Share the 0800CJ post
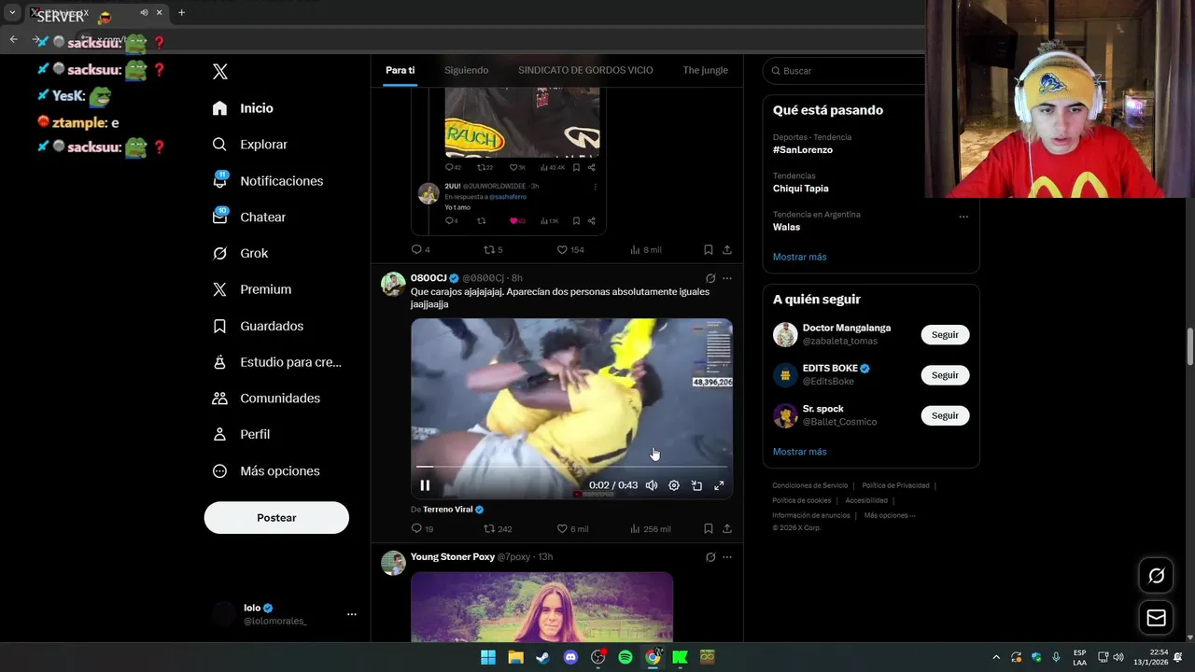This screenshot has width=1195, height=672. click(727, 529)
